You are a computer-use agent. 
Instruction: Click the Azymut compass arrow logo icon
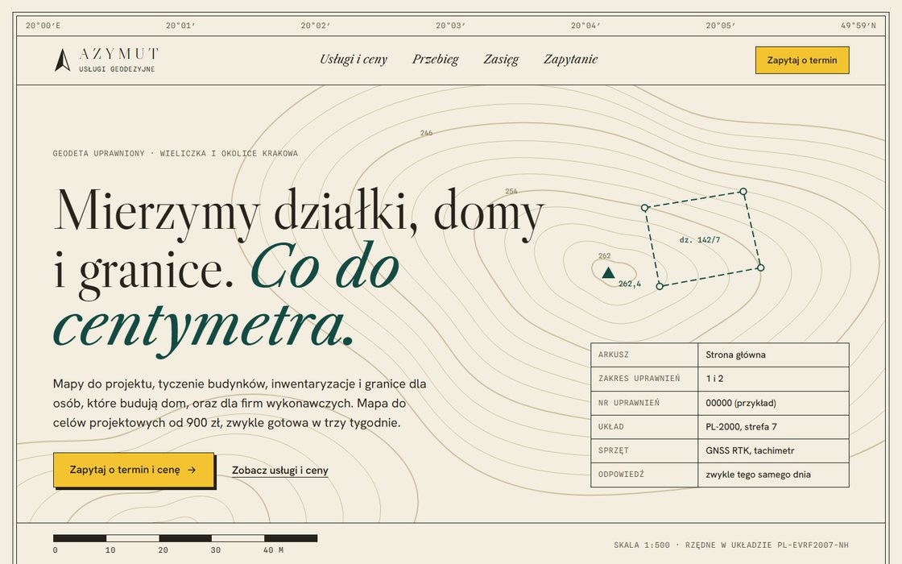(x=62, y=60)
